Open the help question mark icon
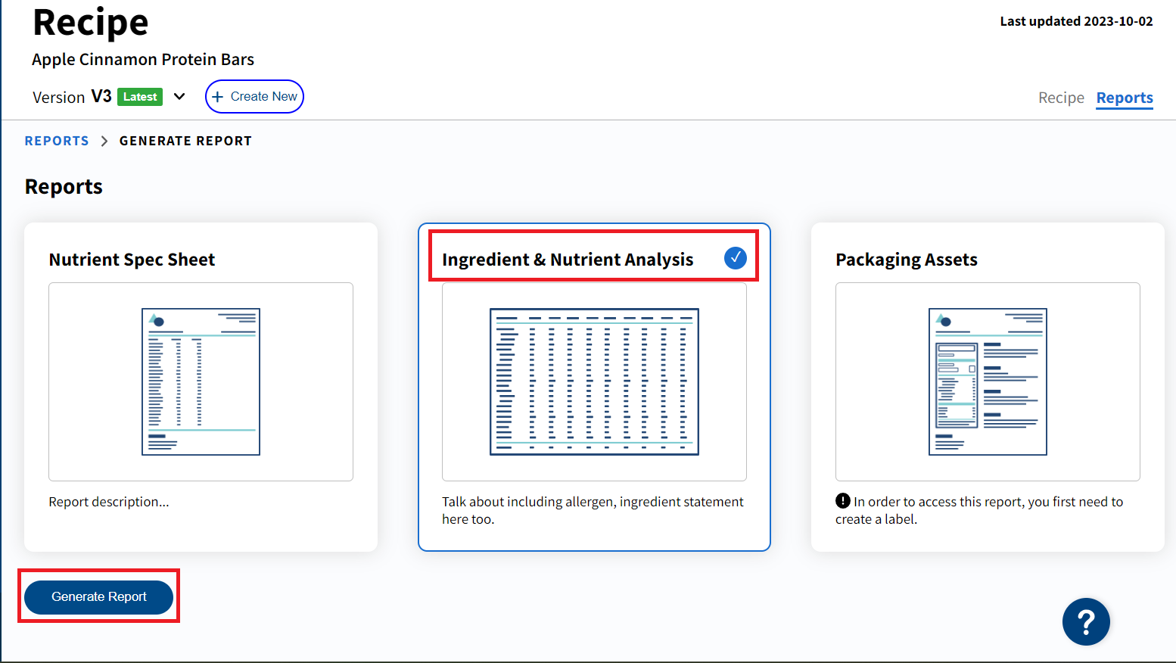The height and width of the screenshot is (663, 1176). coord(1086,621)
